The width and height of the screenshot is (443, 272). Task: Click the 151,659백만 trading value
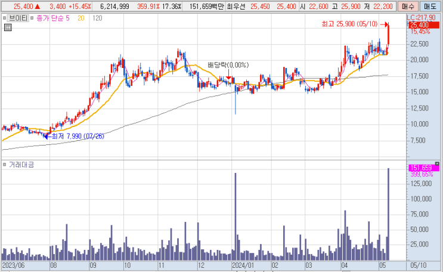click(207, 6)
